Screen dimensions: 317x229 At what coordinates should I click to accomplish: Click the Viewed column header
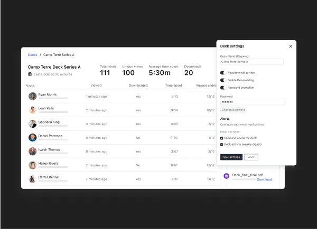(x=96, y=85)
